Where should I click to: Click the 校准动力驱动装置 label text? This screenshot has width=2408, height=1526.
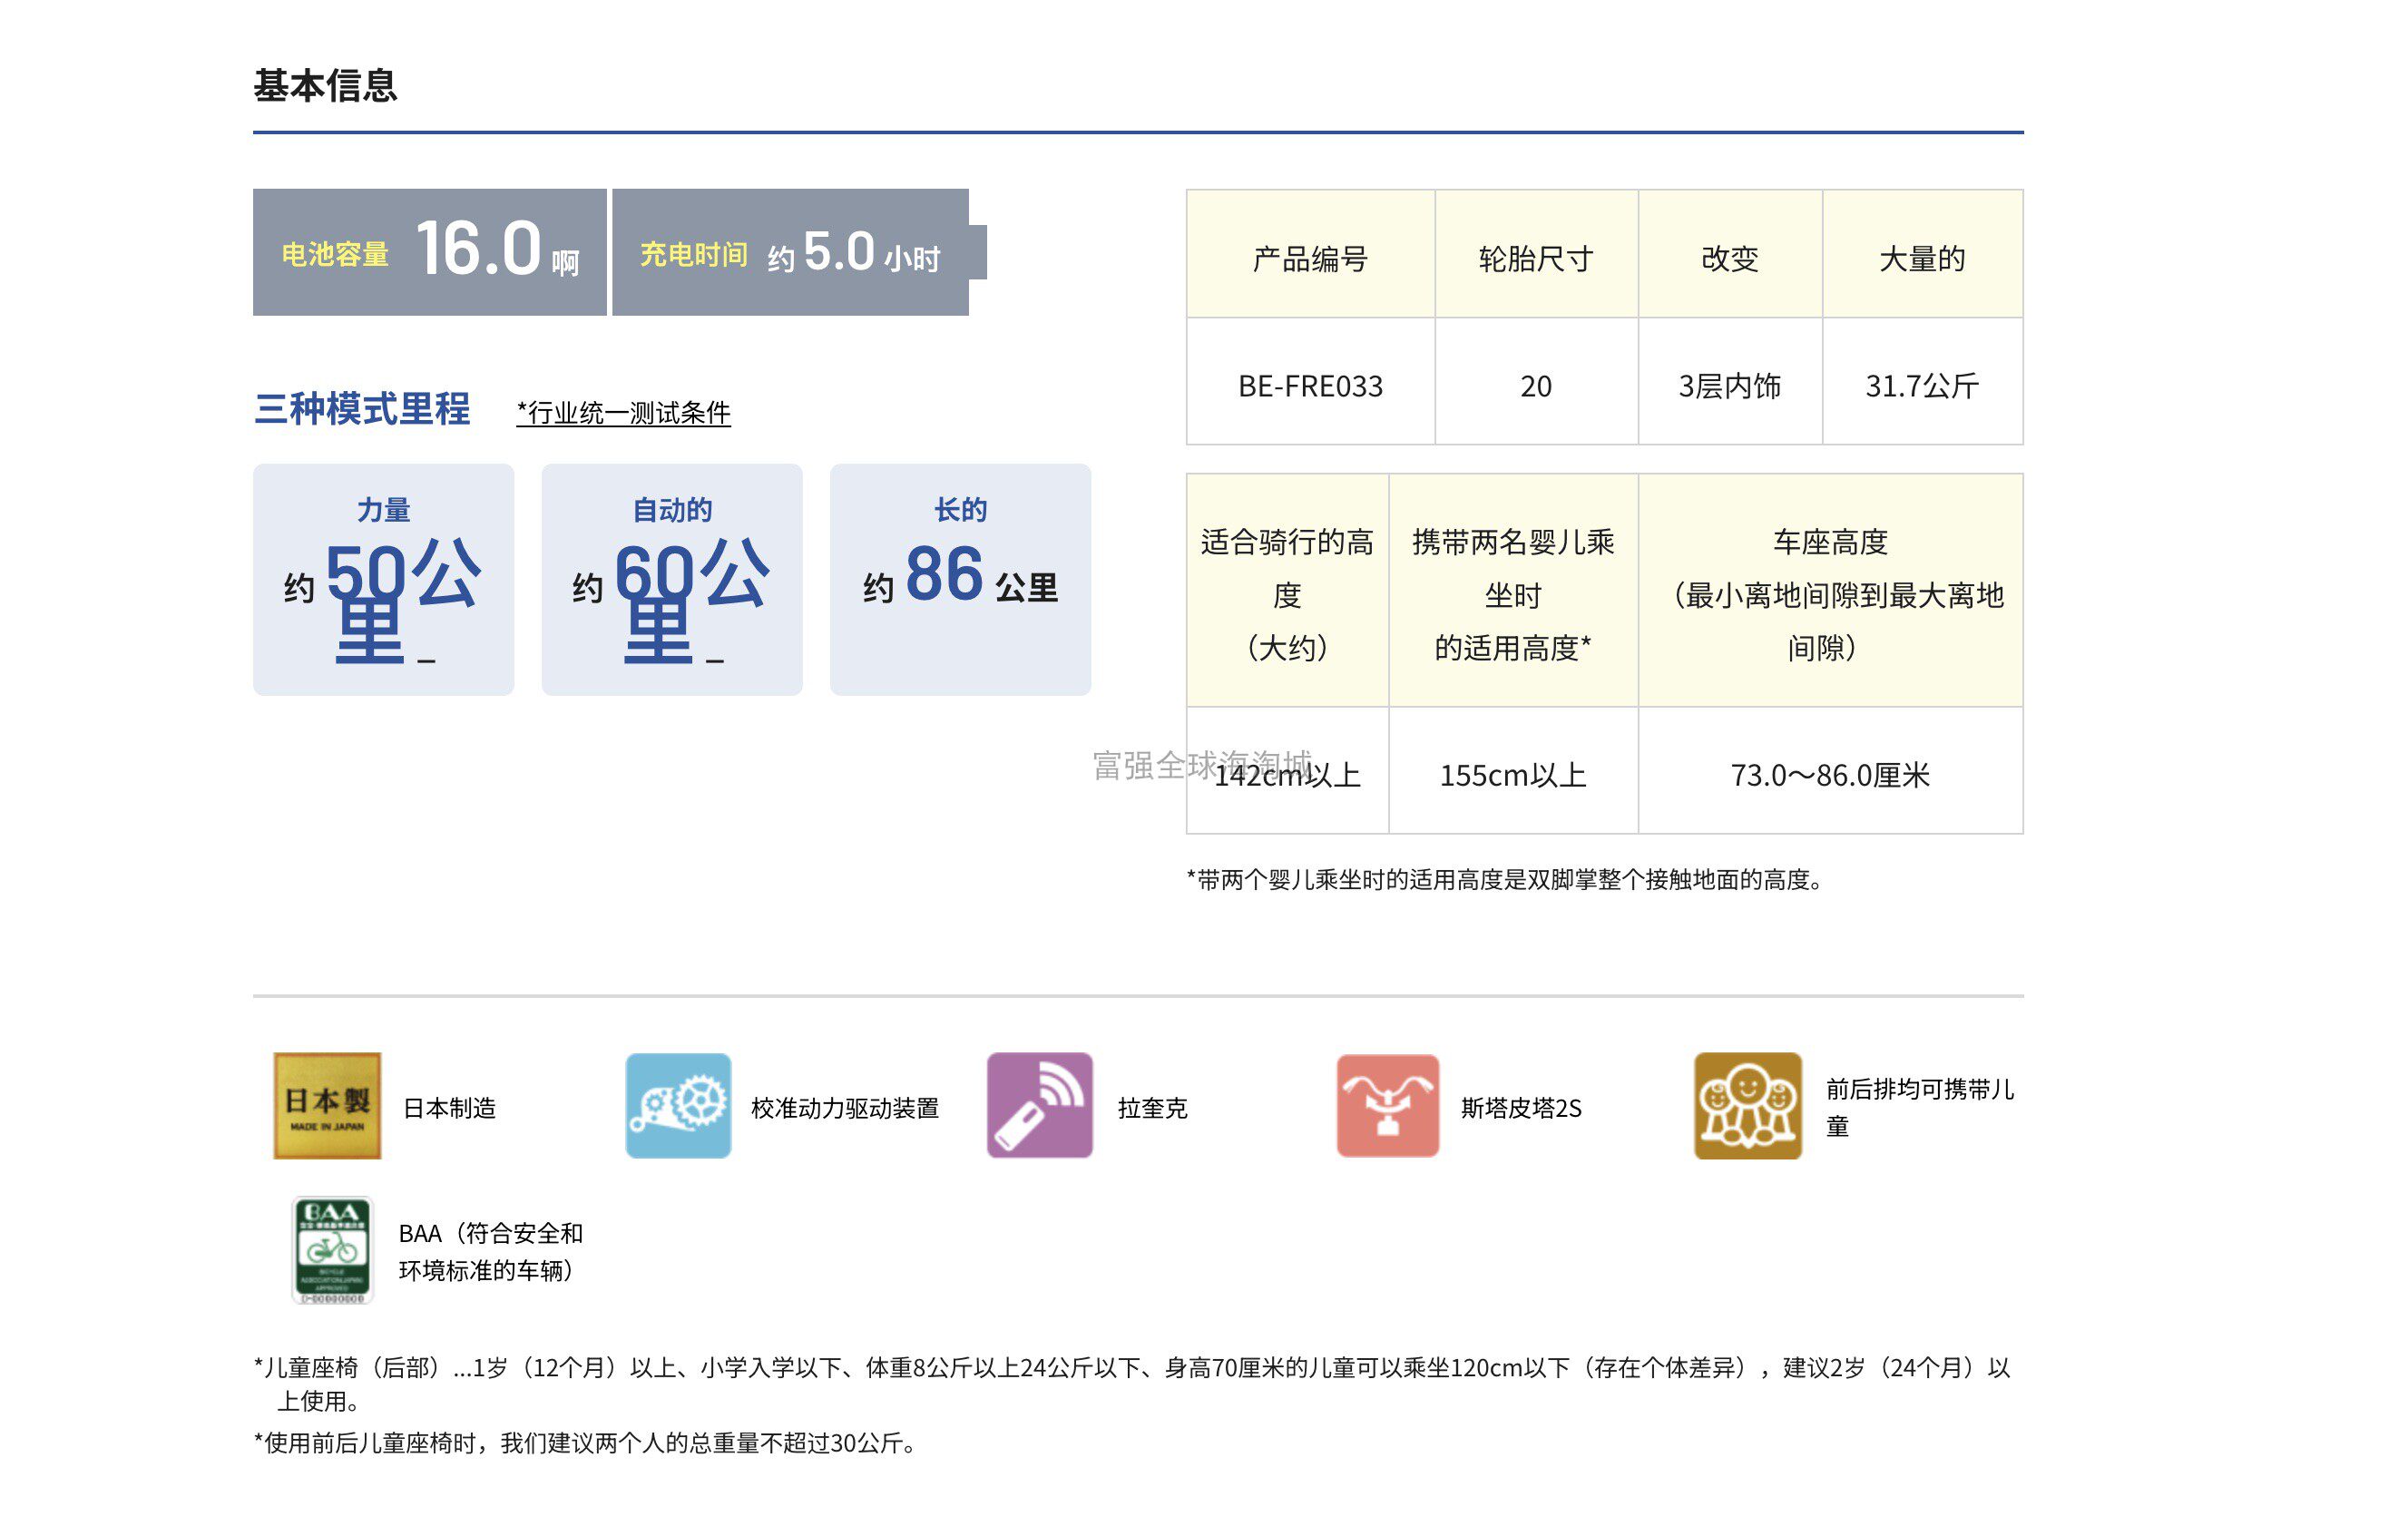pos(845,1108)
